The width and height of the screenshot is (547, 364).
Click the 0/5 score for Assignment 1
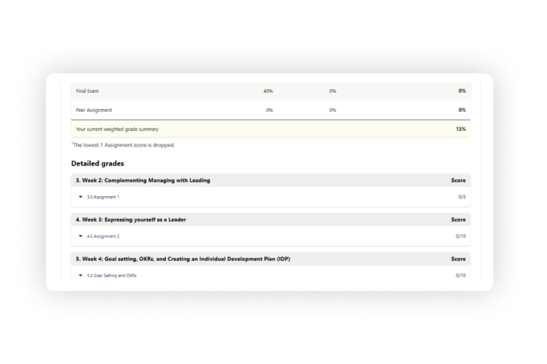[462, 197]
